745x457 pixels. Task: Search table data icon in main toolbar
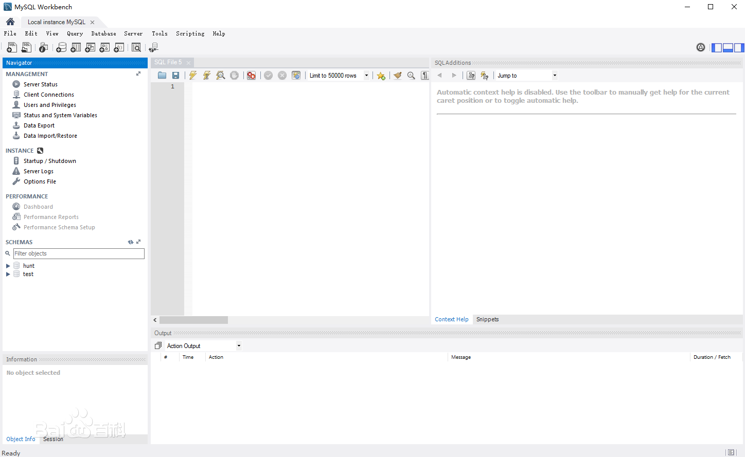pos(136,47)
